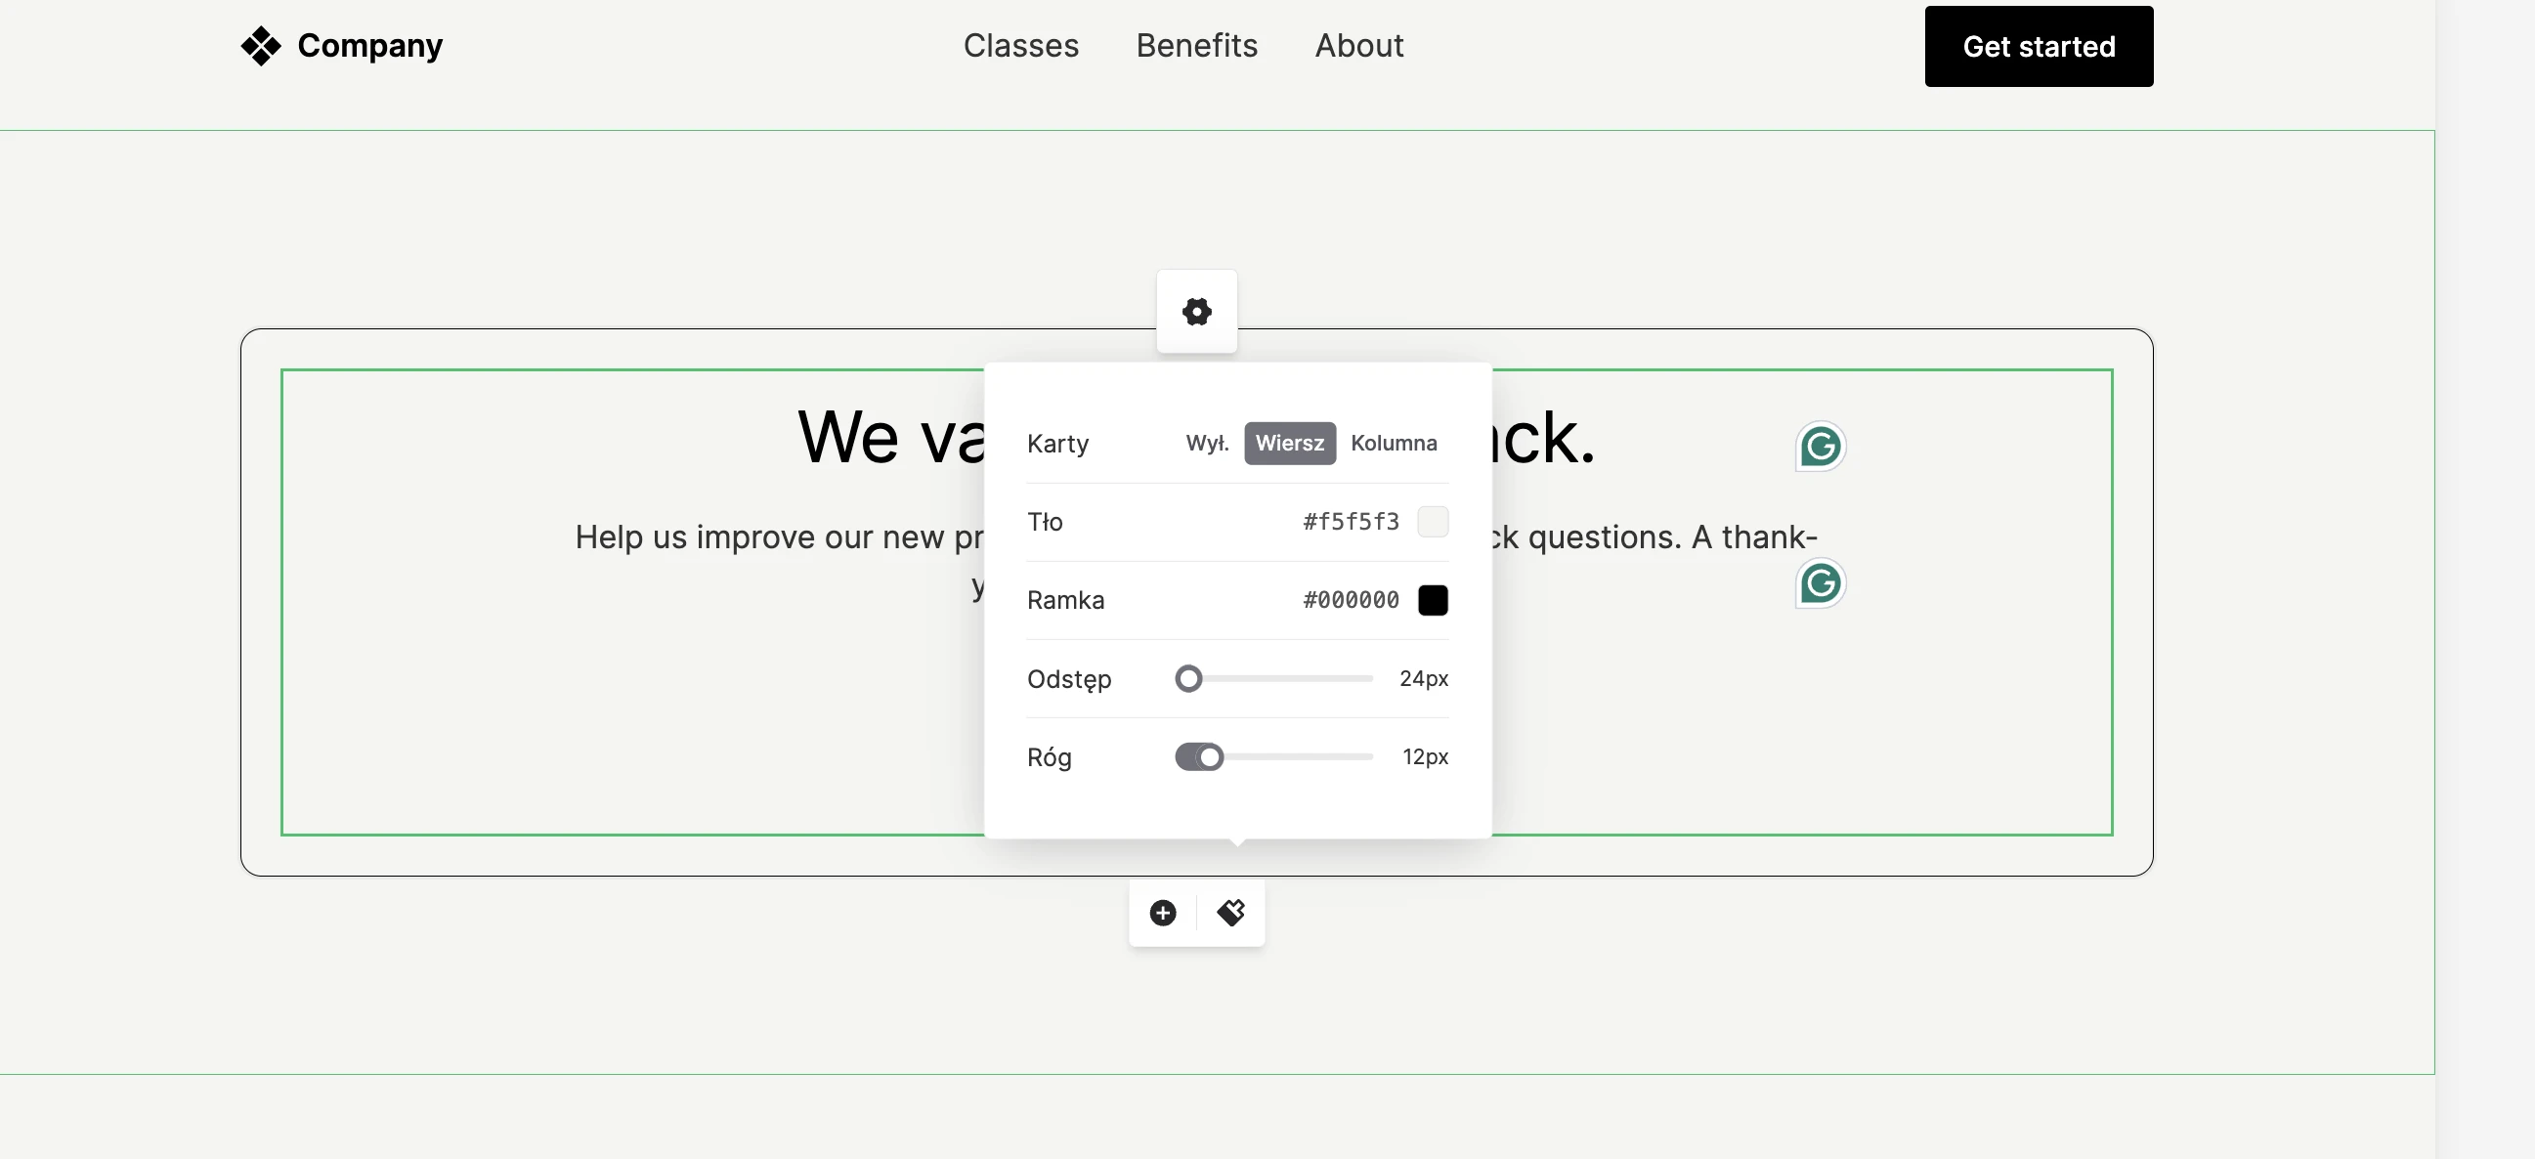This screenshot has width=2535, height=1159.
Task: Switch cards layout to Kolumna
Action: (x=1393, y=443)
